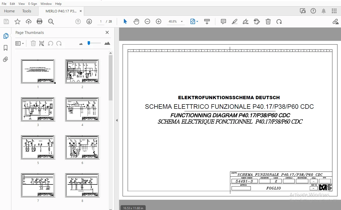The image size is (341, 210).
Task: Select the MERLO P40.17 document tab
Action: pos(61,11)
